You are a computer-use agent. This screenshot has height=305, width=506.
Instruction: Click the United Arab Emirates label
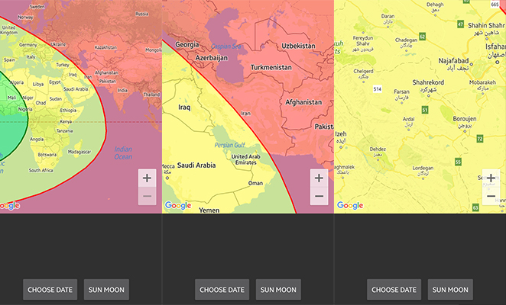pos(246,159)
